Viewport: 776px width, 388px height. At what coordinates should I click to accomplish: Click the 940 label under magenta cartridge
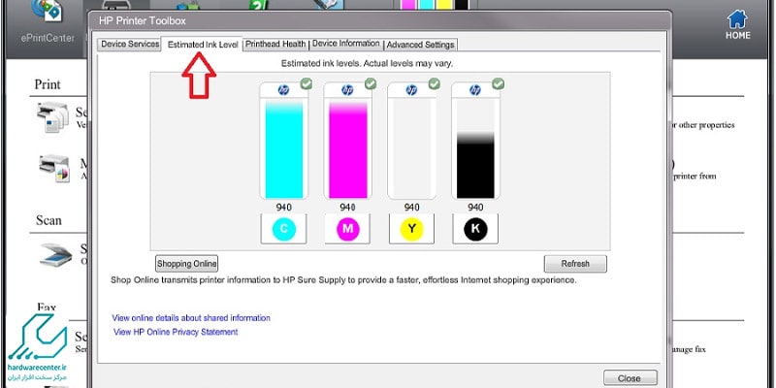tap(347, 208)
